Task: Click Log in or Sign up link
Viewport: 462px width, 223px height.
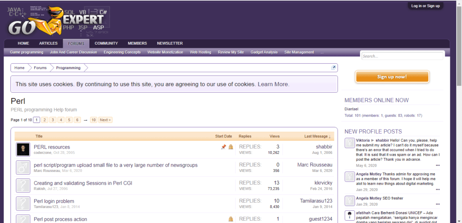Action: pyautogui.click(x=425, y=6)
